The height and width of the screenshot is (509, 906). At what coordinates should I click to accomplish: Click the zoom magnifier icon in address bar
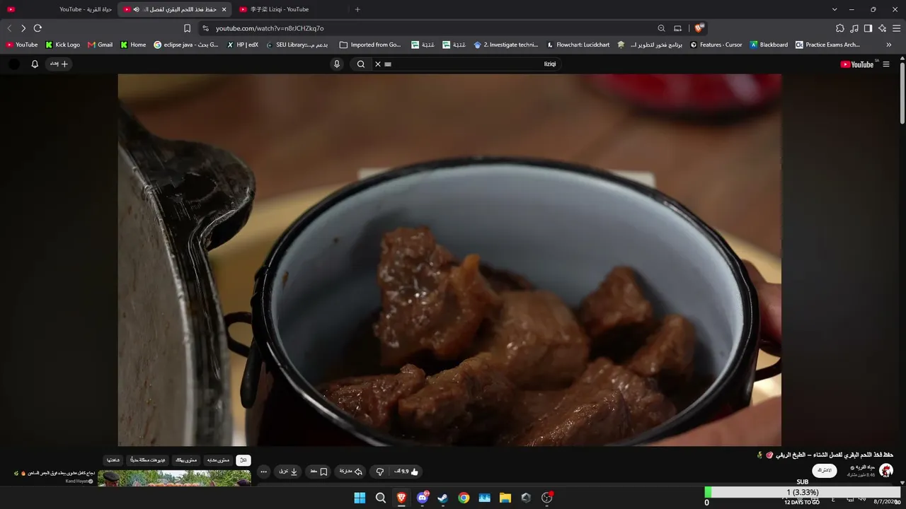click(661, 28)
